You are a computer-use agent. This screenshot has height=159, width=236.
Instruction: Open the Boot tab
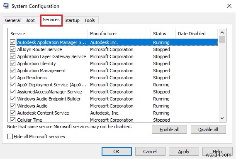point(30,20)
